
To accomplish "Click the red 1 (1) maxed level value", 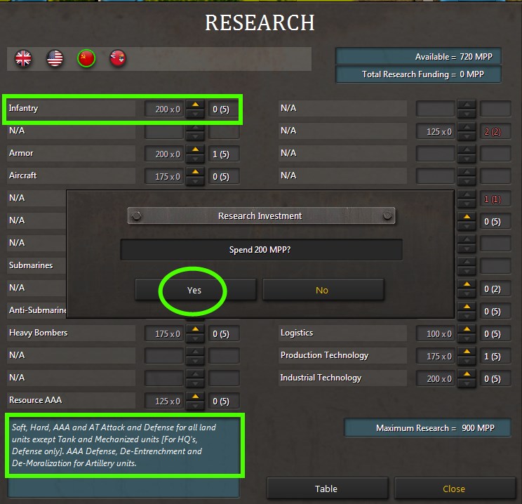I will pos(495,199).
